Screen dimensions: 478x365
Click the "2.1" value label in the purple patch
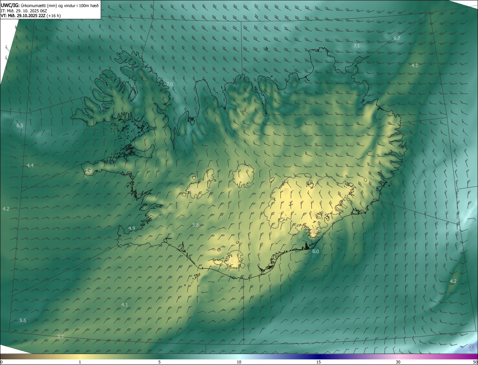472,347
